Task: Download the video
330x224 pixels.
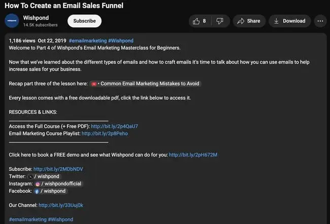Action: coord(289,21)
